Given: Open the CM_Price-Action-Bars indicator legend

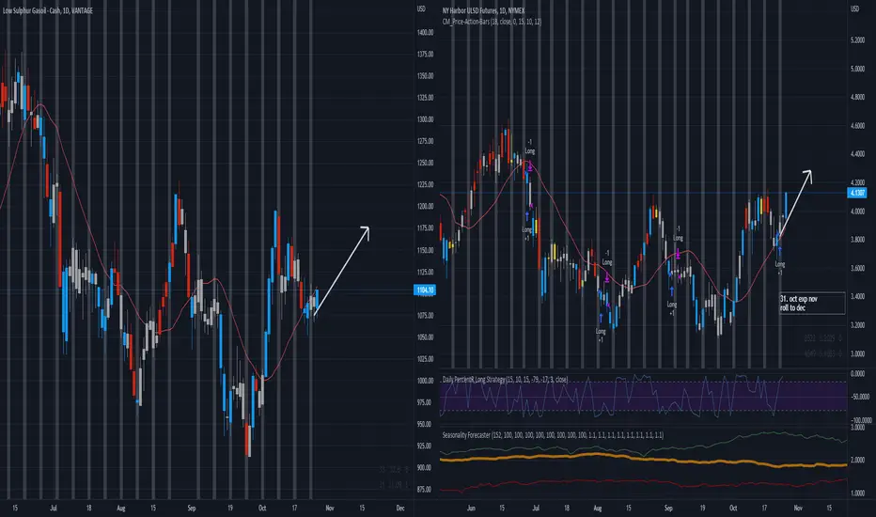Looking at the screenshot, I should coord(492,22).
